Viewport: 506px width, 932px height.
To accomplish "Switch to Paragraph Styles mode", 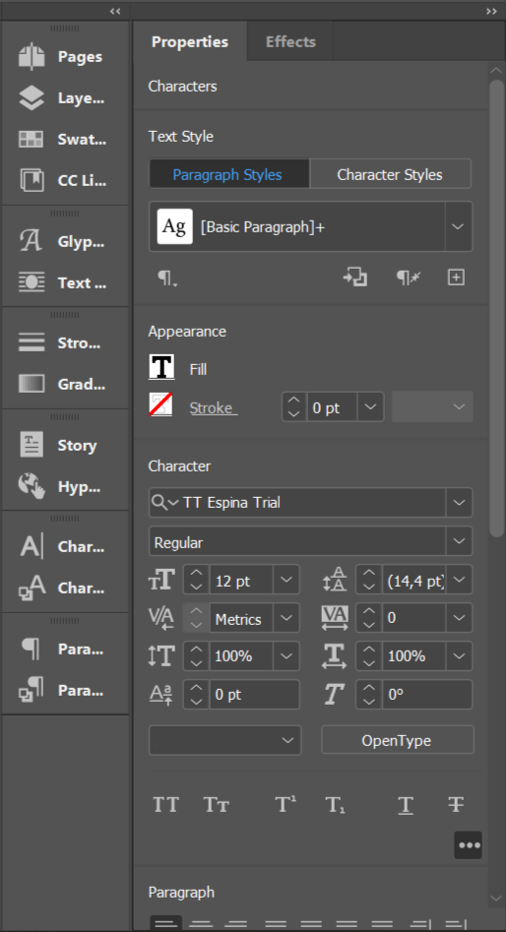I will pos(229,174).
